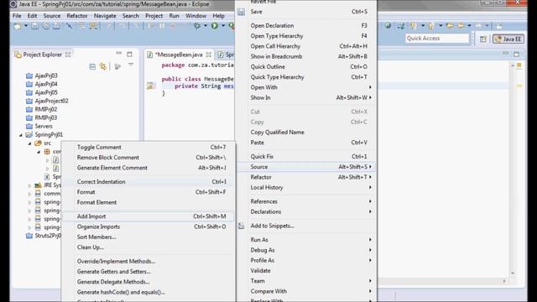Click the green Run toolbar icon

[215, 26]
